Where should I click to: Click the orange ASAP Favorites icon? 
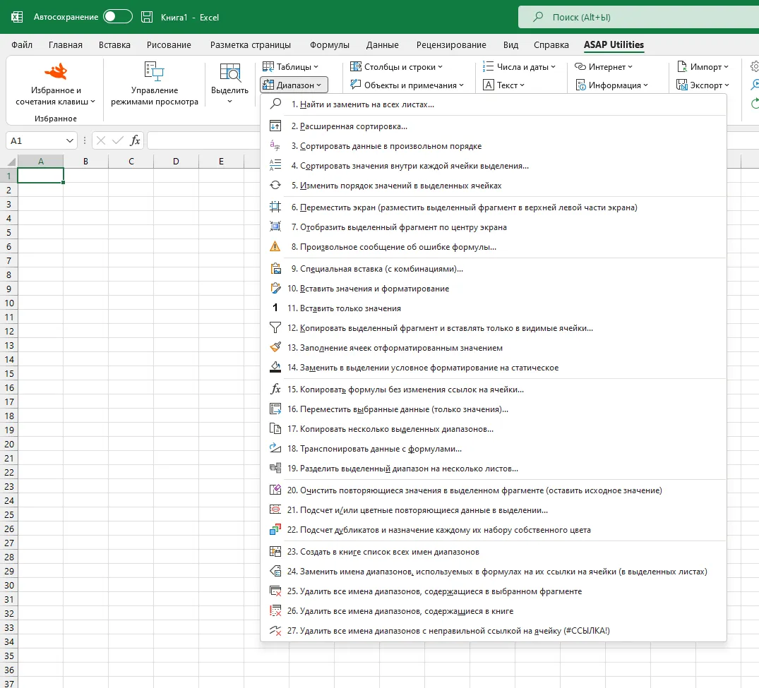click(56, 71)
